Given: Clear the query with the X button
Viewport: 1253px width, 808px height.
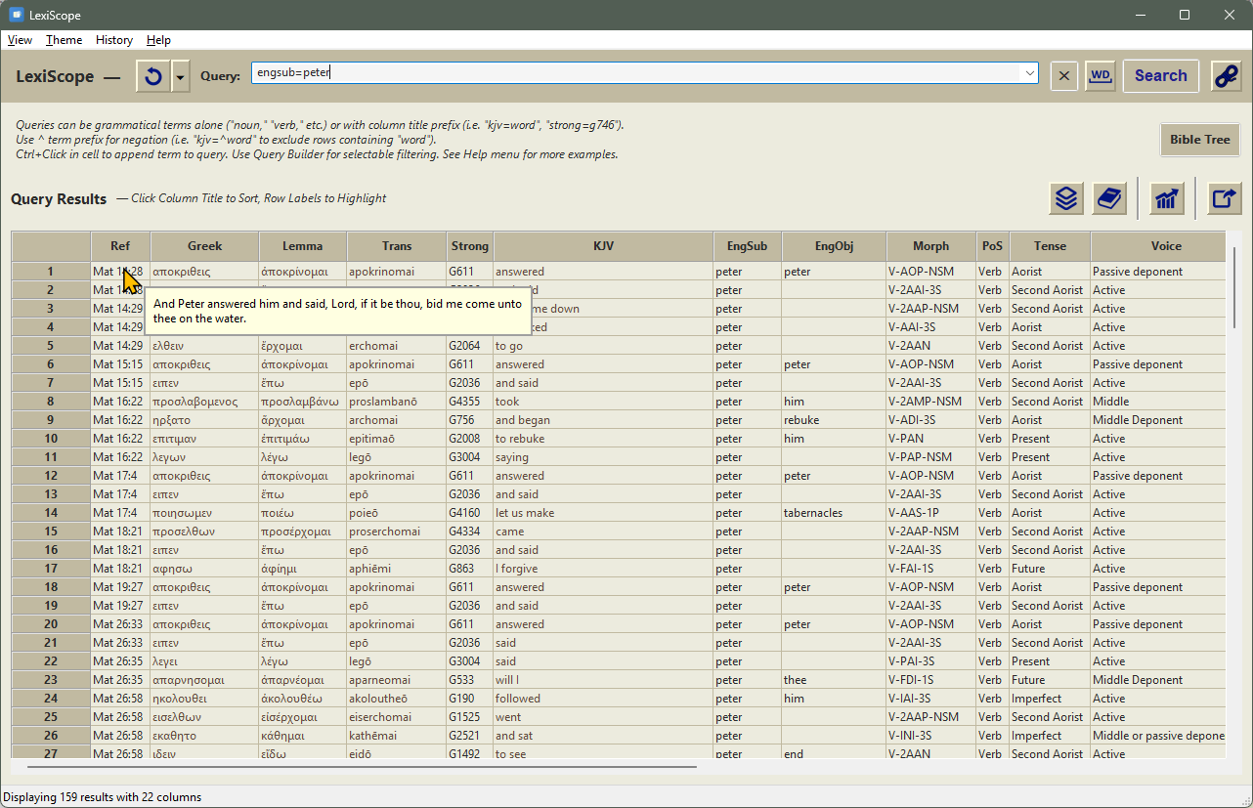Looking at the screenshot, I should [1064, 76].
